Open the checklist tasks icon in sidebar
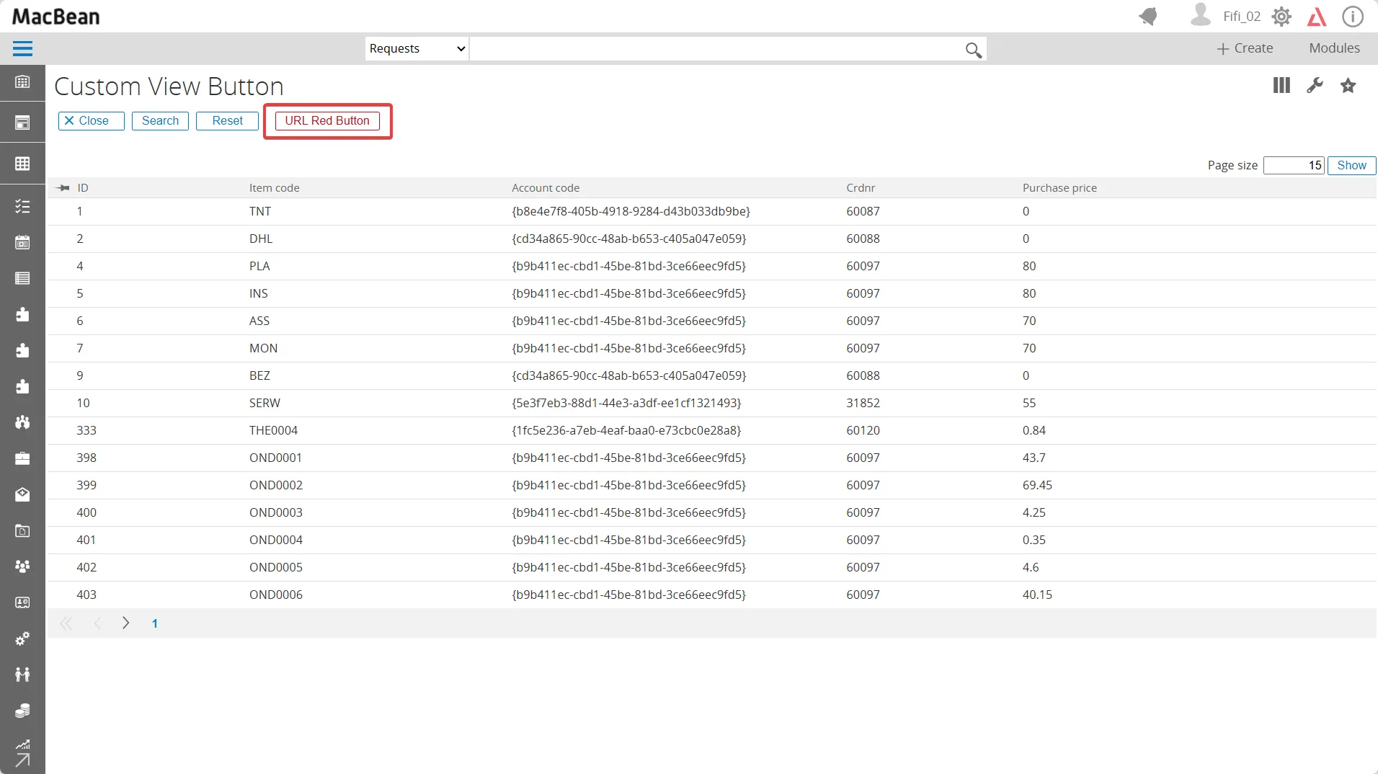1378x774 pixels. (x=22, y=207)
